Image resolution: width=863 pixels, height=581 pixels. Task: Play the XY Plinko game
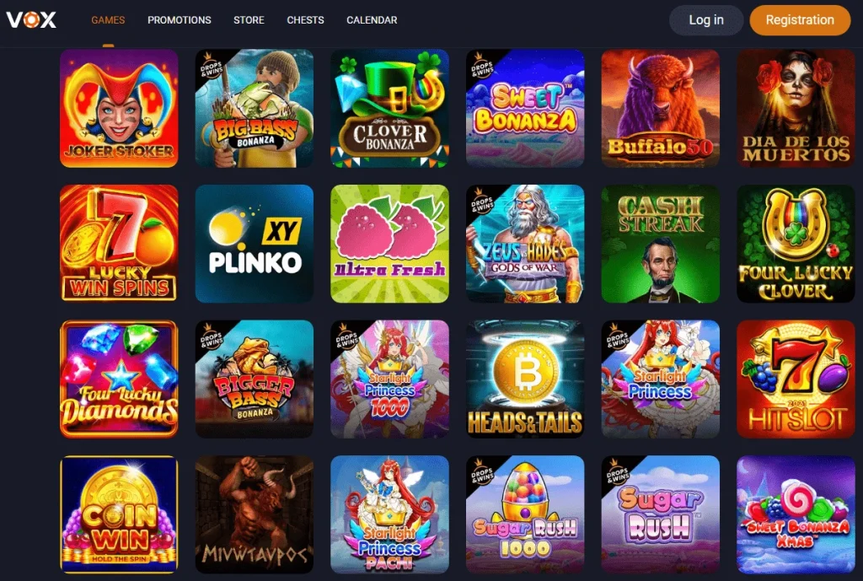click(255, 244)
